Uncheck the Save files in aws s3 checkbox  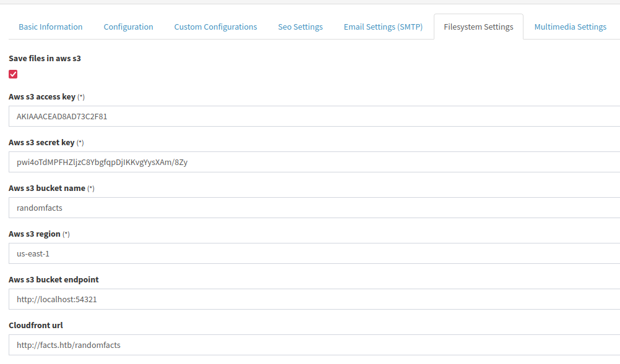[13, 74]
